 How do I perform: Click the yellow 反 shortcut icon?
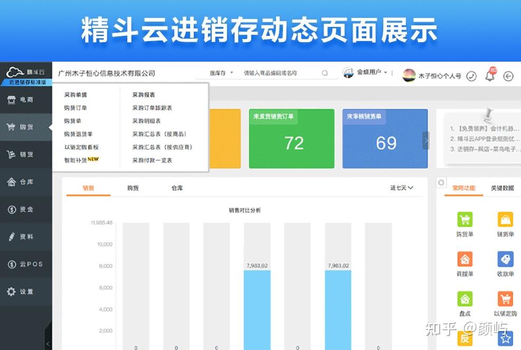click(465, 338)
